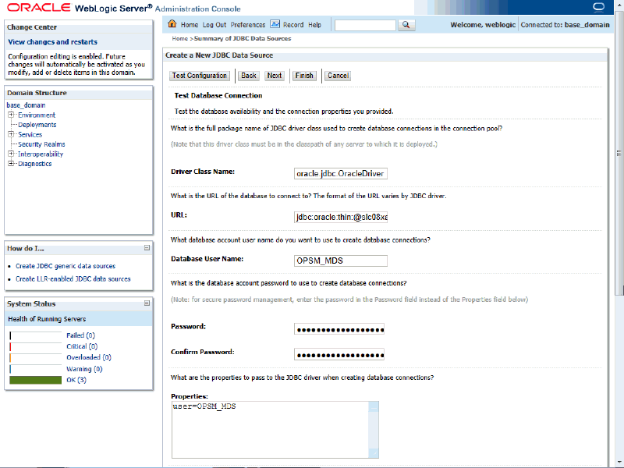The height and width of the screenshot is (468, 624).
Task: Click the Failed (0) status link
Action: pos(81,335)
